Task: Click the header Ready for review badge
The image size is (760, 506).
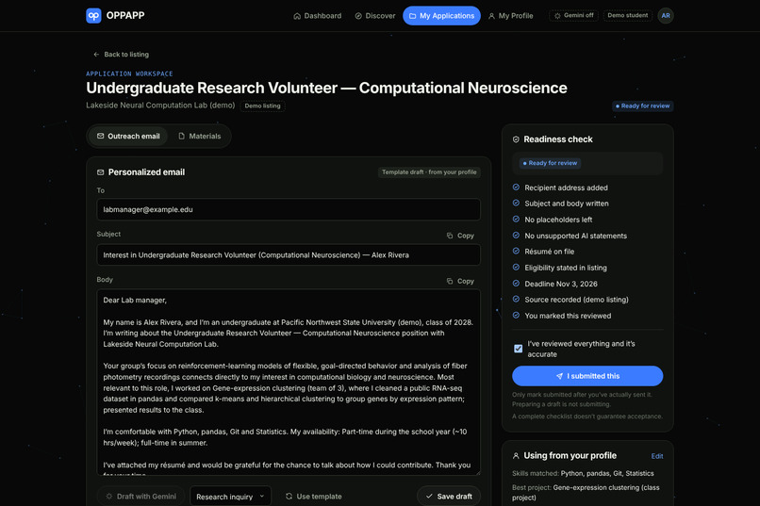Action: pos(642,106)
